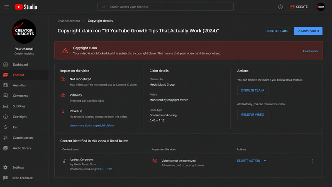
Task: Click the Comments sidebar icon
Action: [x=5, y=96]
